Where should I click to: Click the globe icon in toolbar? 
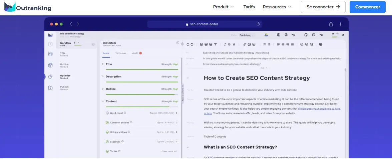[x=321, y=44]
